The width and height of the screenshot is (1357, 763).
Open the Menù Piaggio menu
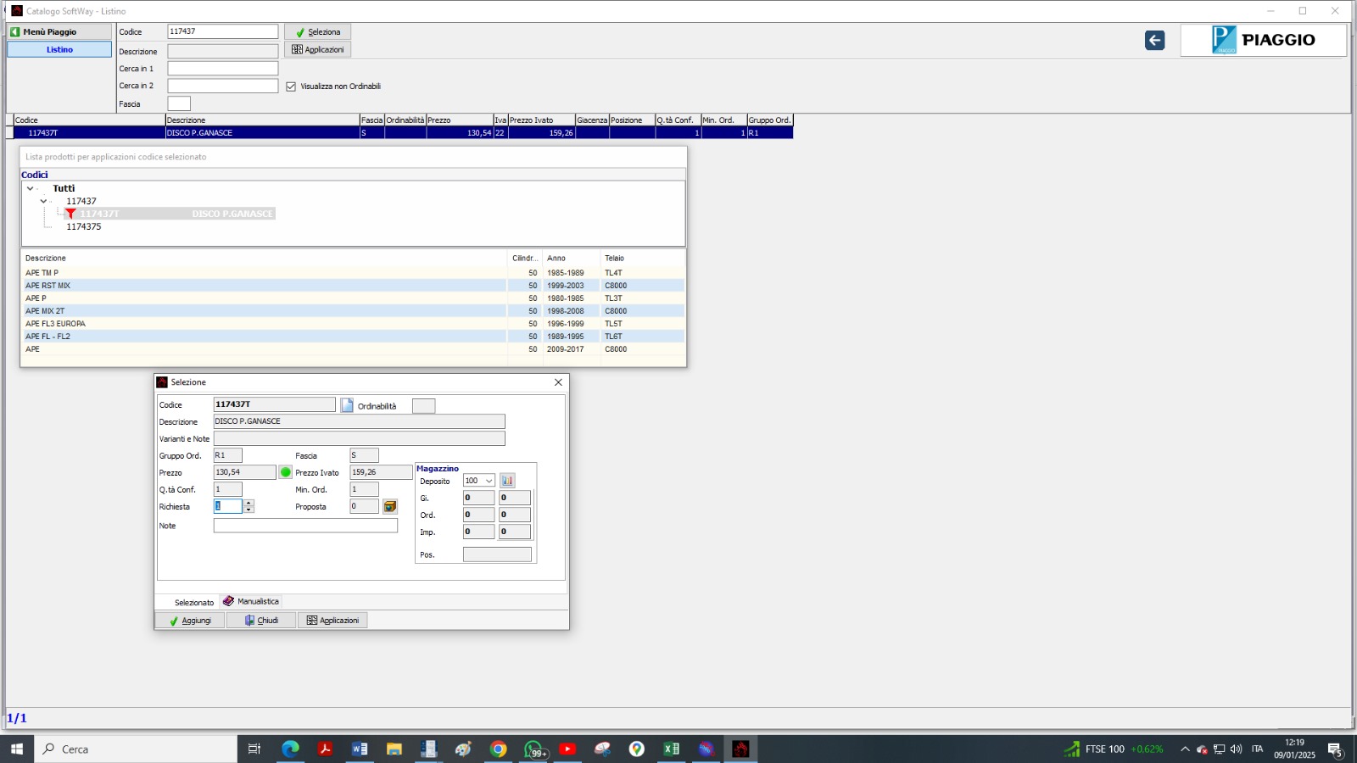59,31
